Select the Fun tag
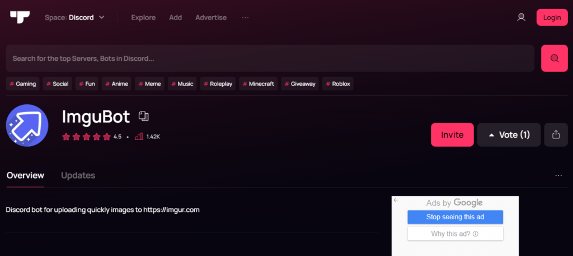The image size is (573, 256). pos(87,84)
